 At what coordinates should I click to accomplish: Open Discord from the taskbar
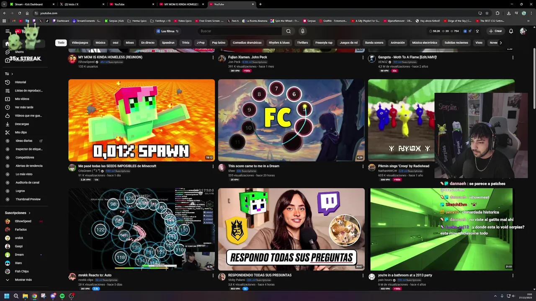click(x=53, y=296)
